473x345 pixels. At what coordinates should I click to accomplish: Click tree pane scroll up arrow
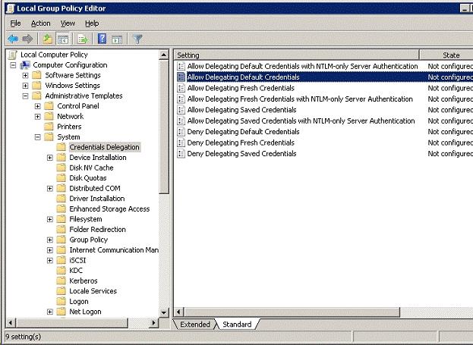point(163,55)
